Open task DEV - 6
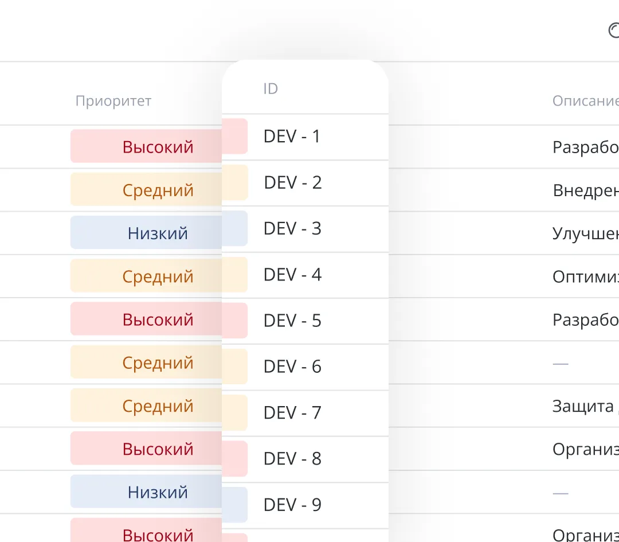This screenshot has width=619, height=542. pos(292,367)
